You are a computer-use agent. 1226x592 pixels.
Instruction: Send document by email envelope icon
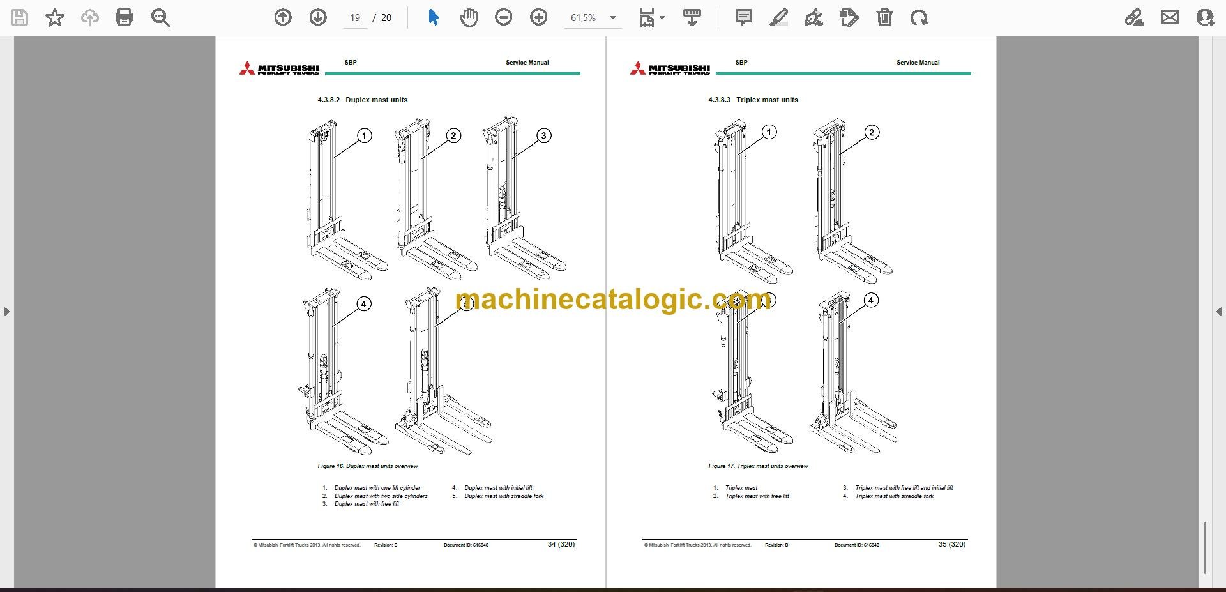[x=1170, y=17]
